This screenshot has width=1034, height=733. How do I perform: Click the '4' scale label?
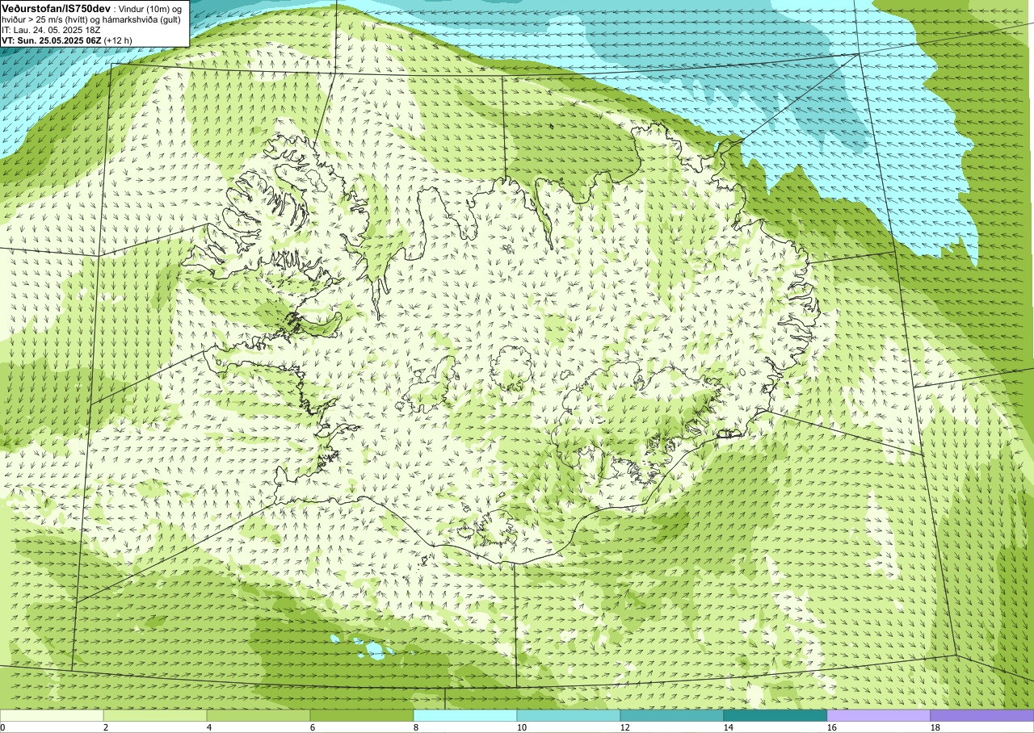(210, 727)
